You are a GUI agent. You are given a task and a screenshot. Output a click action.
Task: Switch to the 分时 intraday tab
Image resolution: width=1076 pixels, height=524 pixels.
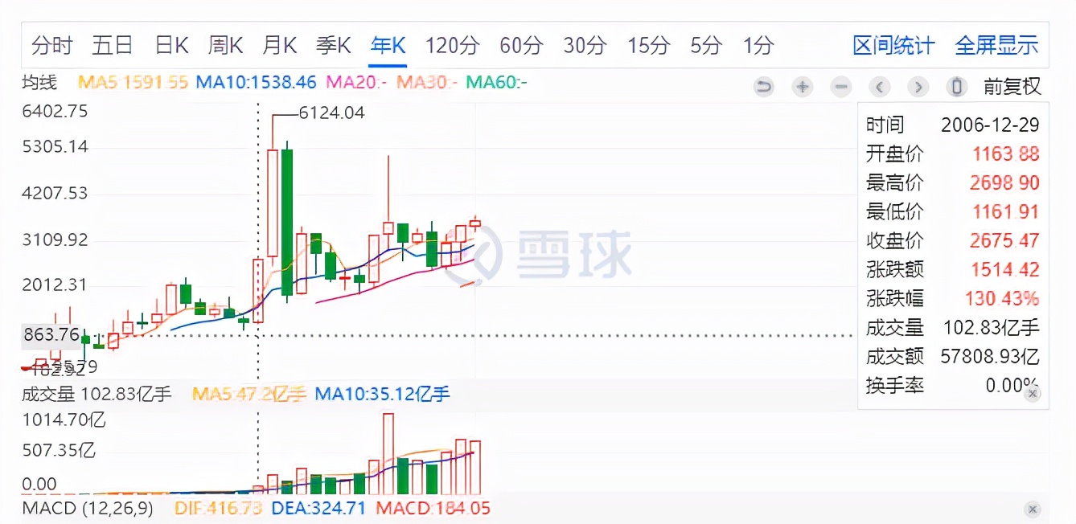tap(51, 46)
